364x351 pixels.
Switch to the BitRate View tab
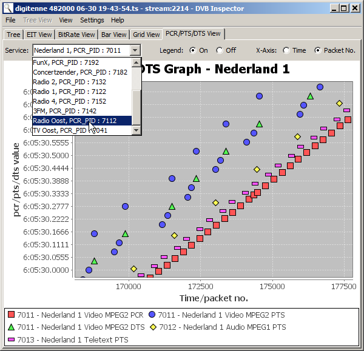coord(76,35)
